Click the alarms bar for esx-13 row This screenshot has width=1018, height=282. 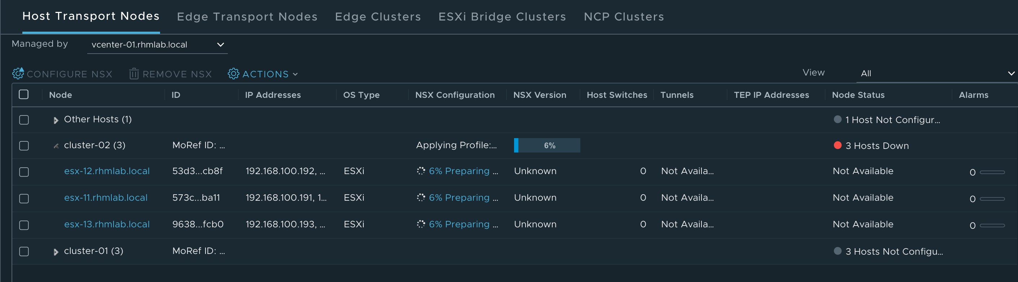pos(992,225)
